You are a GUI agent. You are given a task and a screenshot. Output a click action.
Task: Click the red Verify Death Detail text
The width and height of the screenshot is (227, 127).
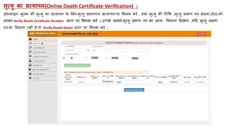58,28
